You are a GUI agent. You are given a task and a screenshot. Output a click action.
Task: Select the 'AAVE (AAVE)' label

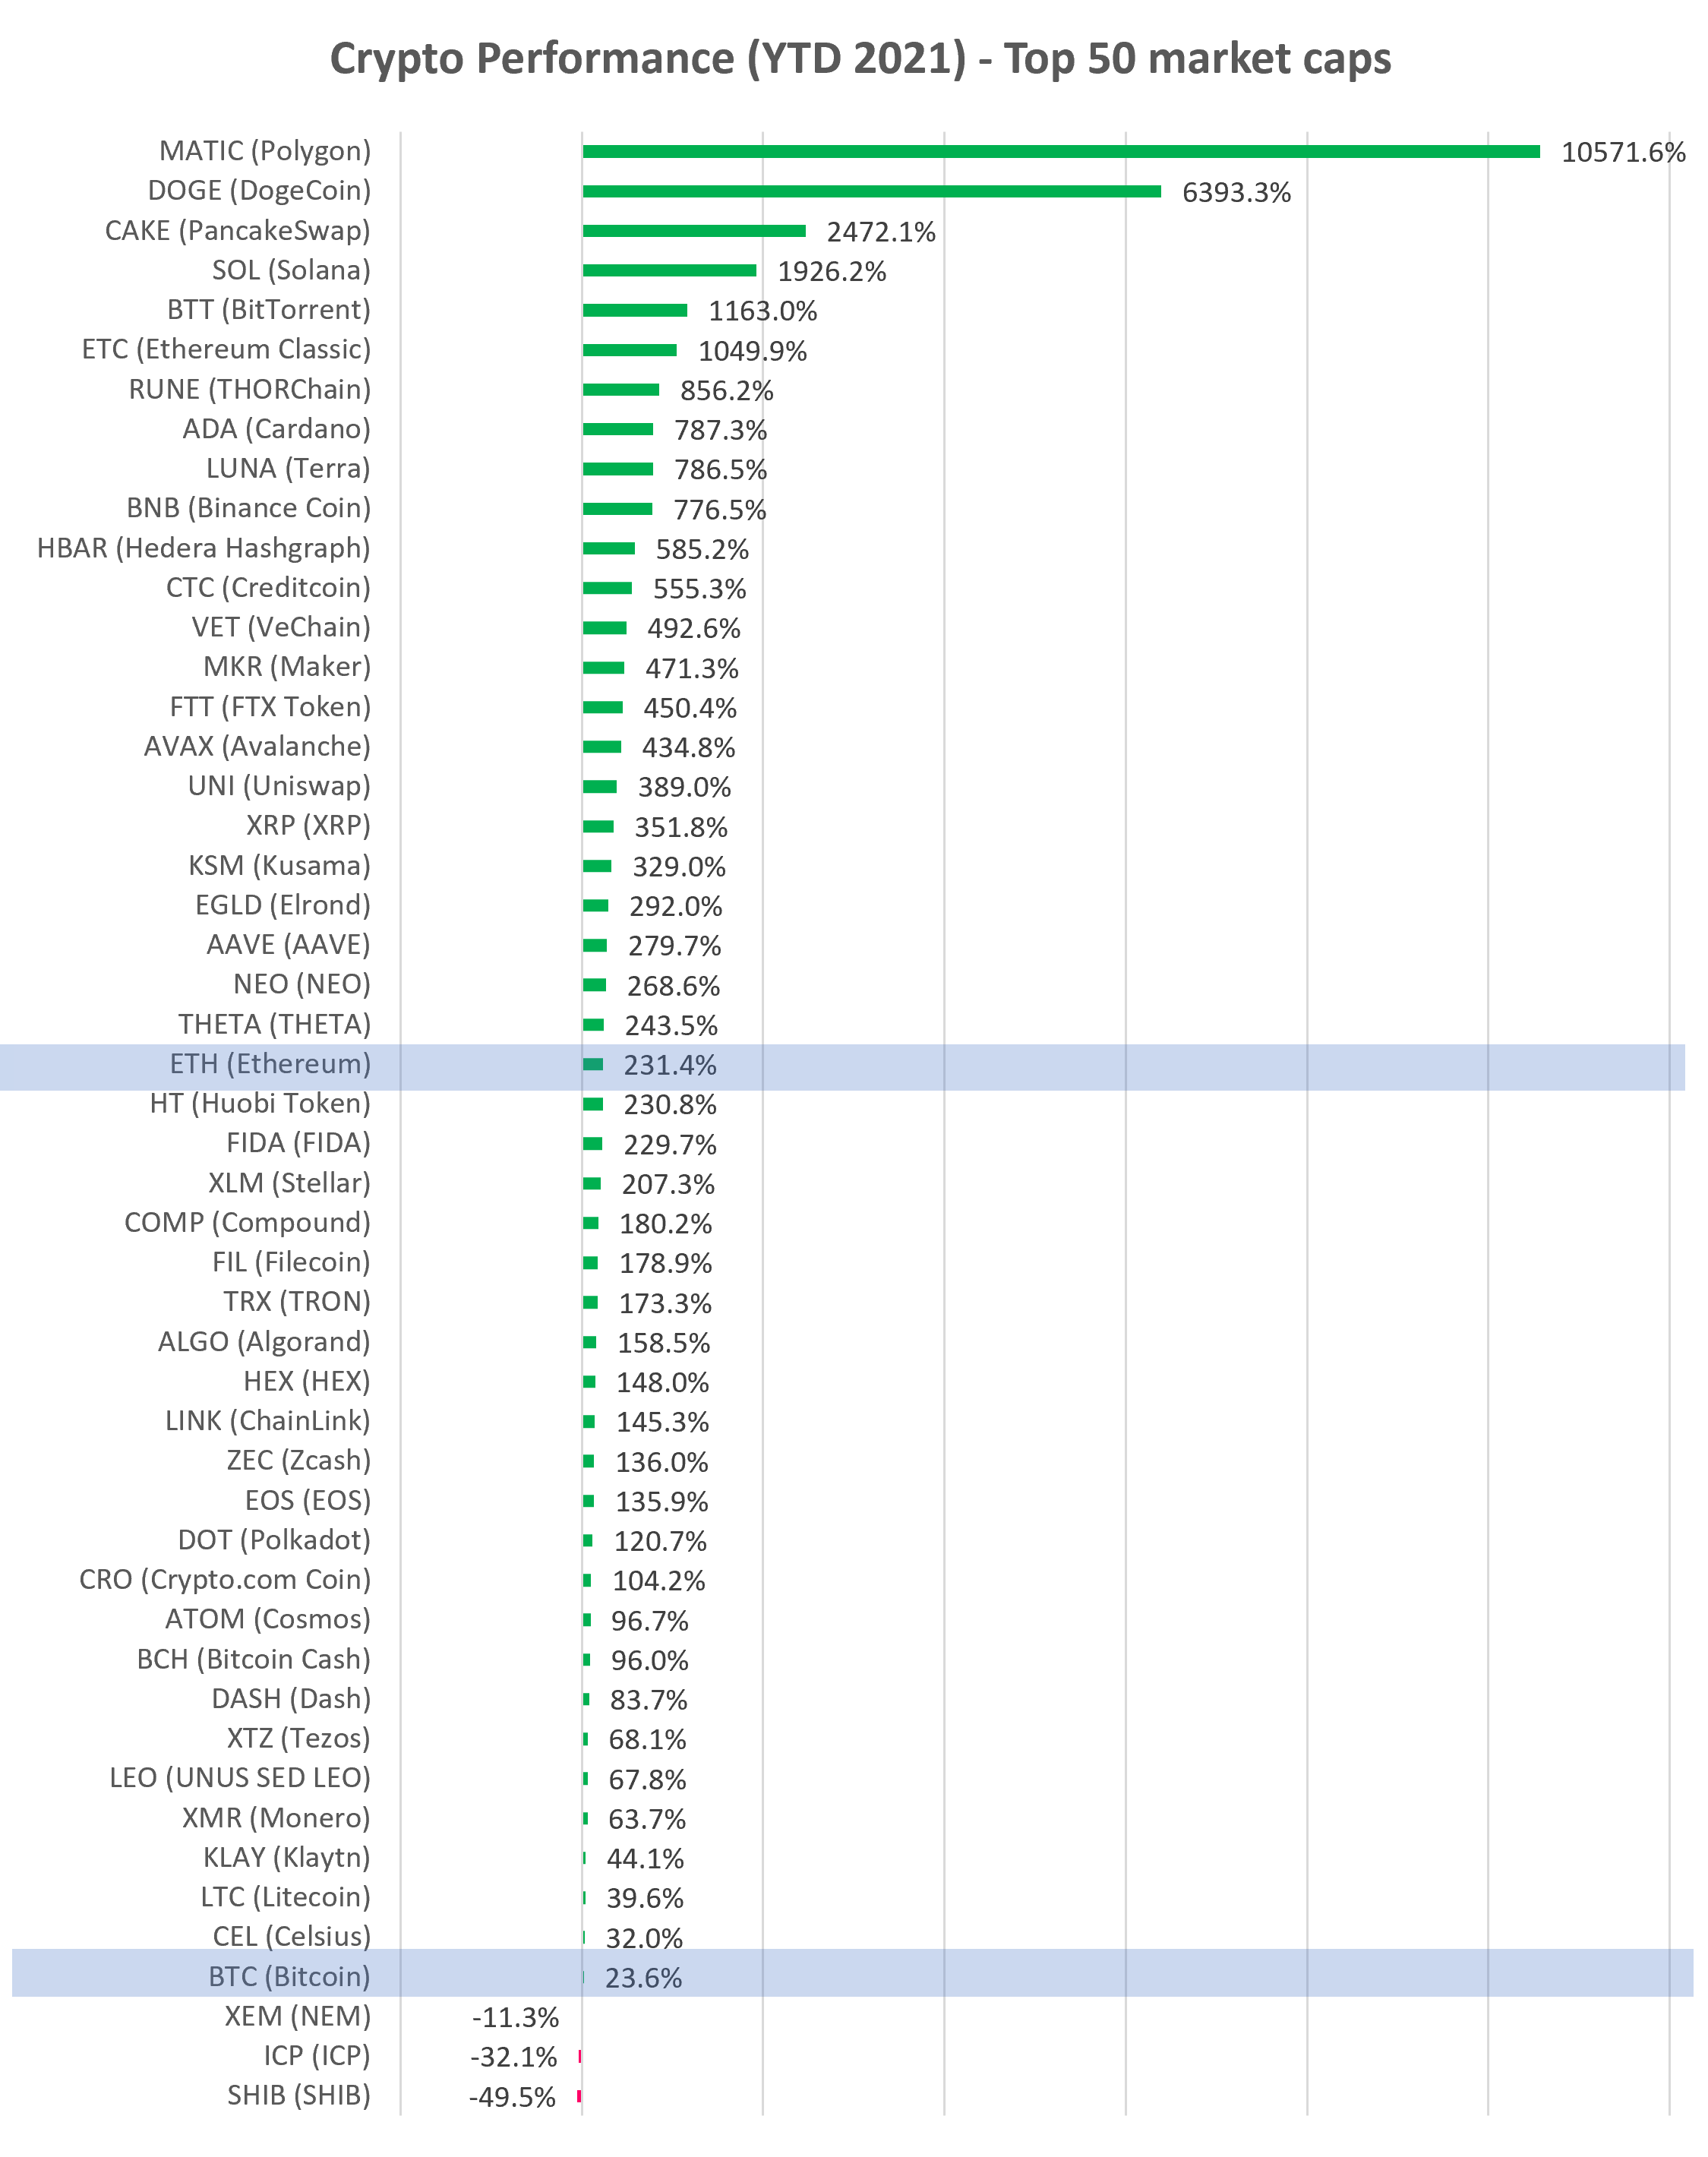coord(288,944)
